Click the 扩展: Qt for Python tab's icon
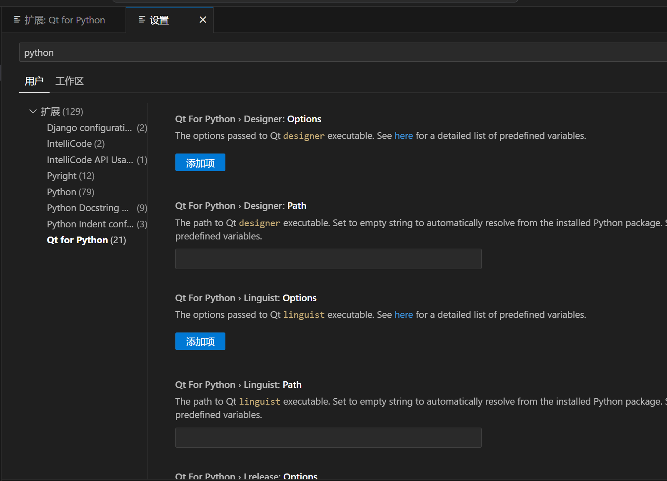667x481 pixels. (17, 20)
